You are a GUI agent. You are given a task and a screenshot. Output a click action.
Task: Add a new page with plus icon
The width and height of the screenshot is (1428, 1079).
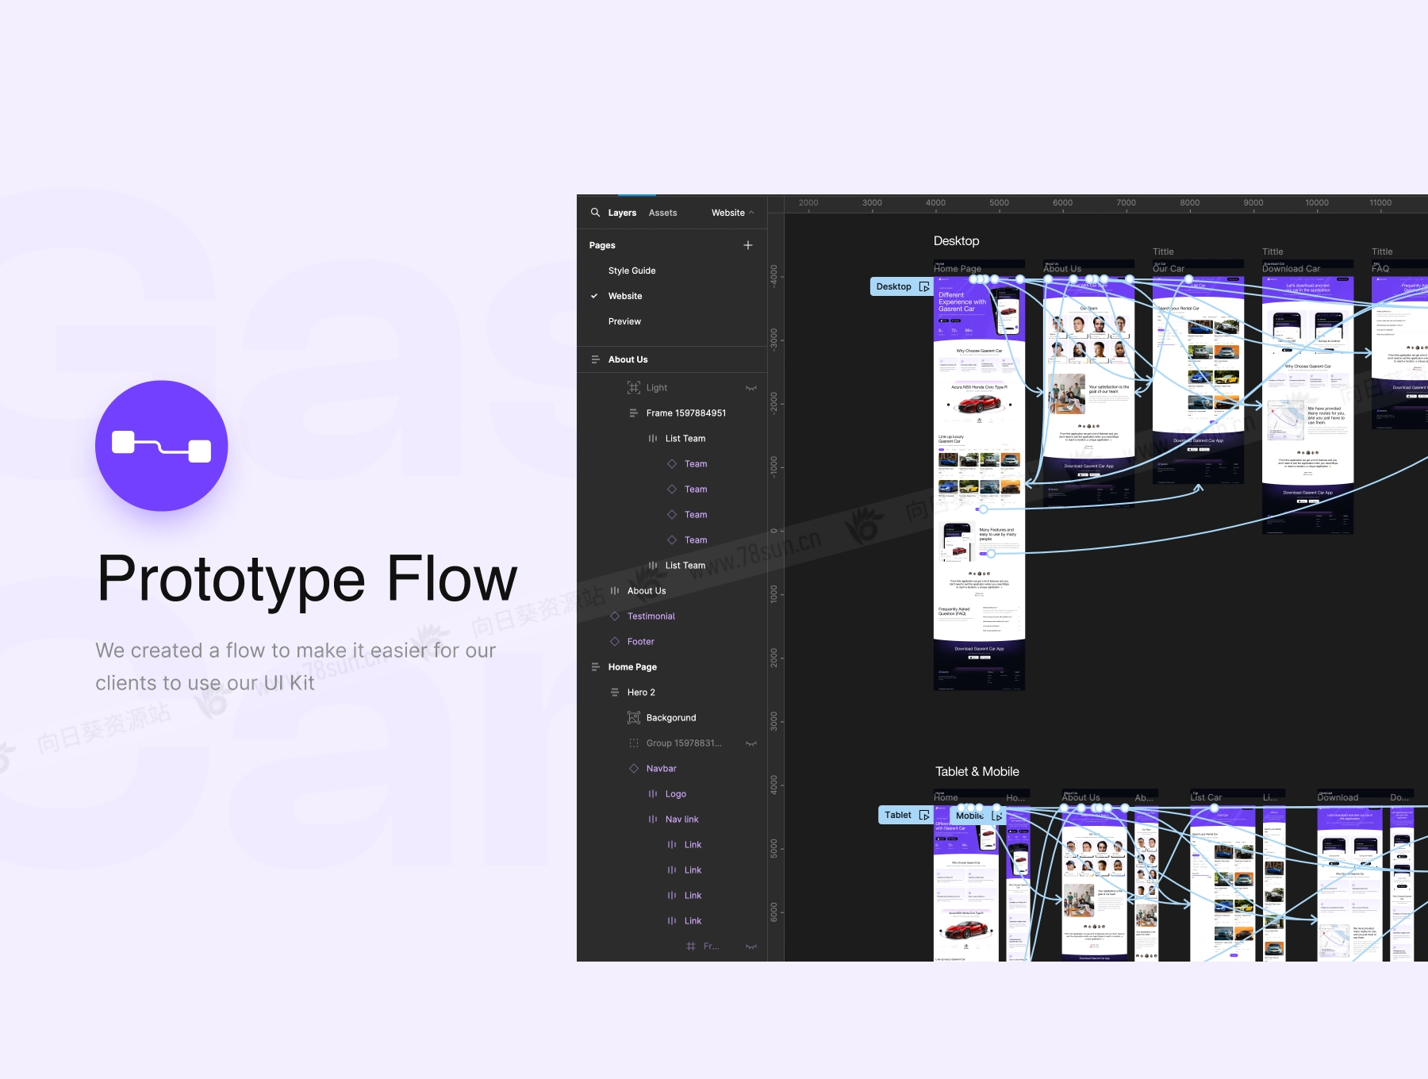[748, 245]
